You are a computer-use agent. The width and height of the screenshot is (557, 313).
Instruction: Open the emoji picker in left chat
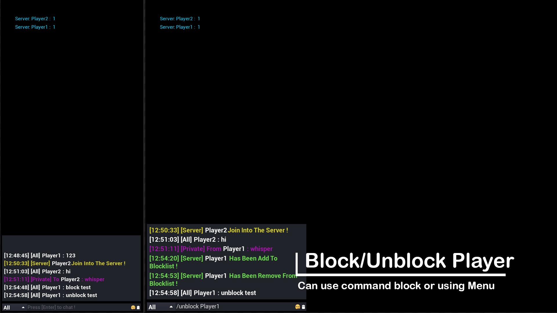[x=133, y=307]
